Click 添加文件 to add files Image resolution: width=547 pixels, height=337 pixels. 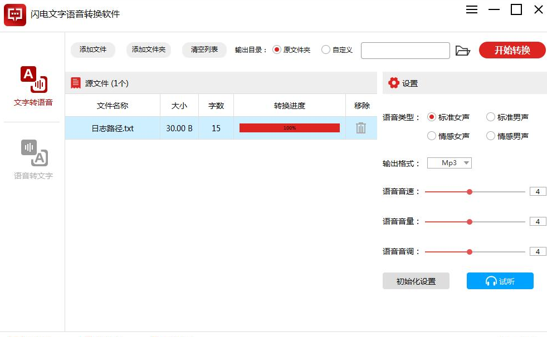(92, 49)
